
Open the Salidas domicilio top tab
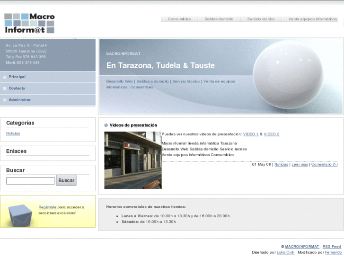click(x=219, y=19)
